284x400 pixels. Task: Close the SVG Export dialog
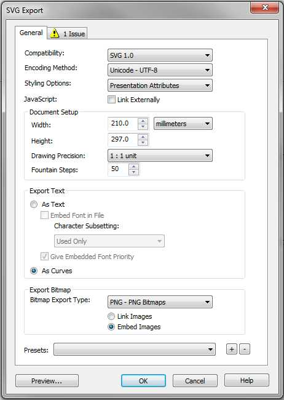pyautogui.click(x=264, y=7)
